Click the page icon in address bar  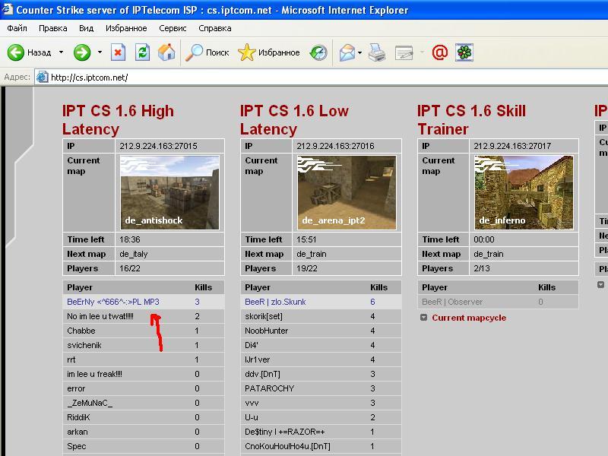coord(42,78)
